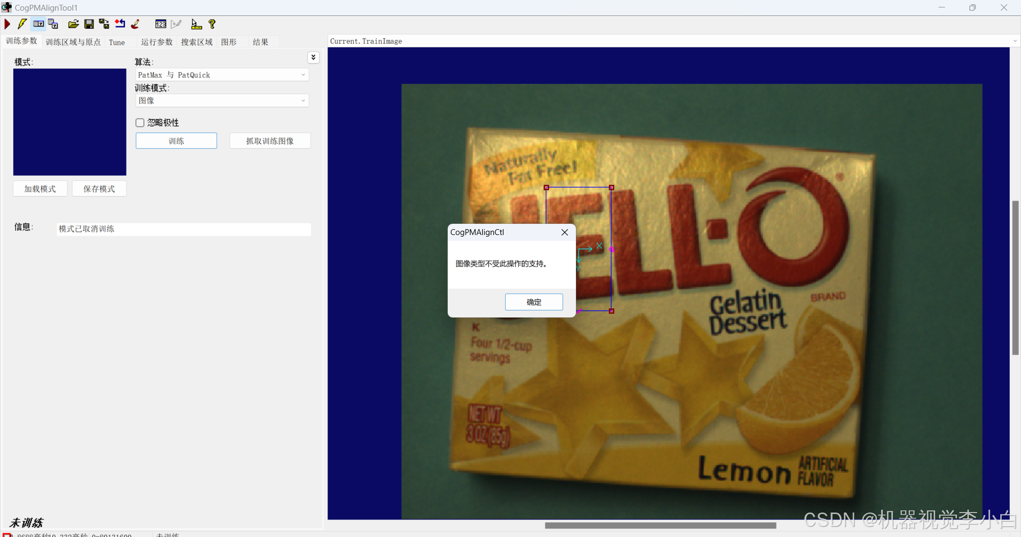The height and width of the screenshot is (537, 1021).
Task: Open the 图形 tab
Action: pos(229,42)
